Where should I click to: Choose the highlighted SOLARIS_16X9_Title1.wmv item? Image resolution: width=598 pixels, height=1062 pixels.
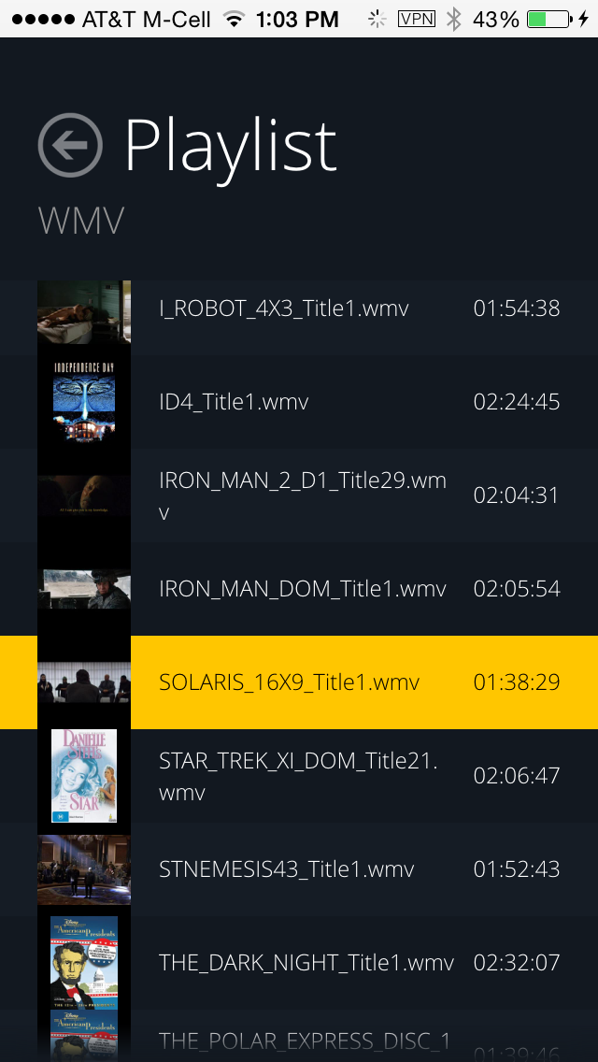[x=299, y=682]
